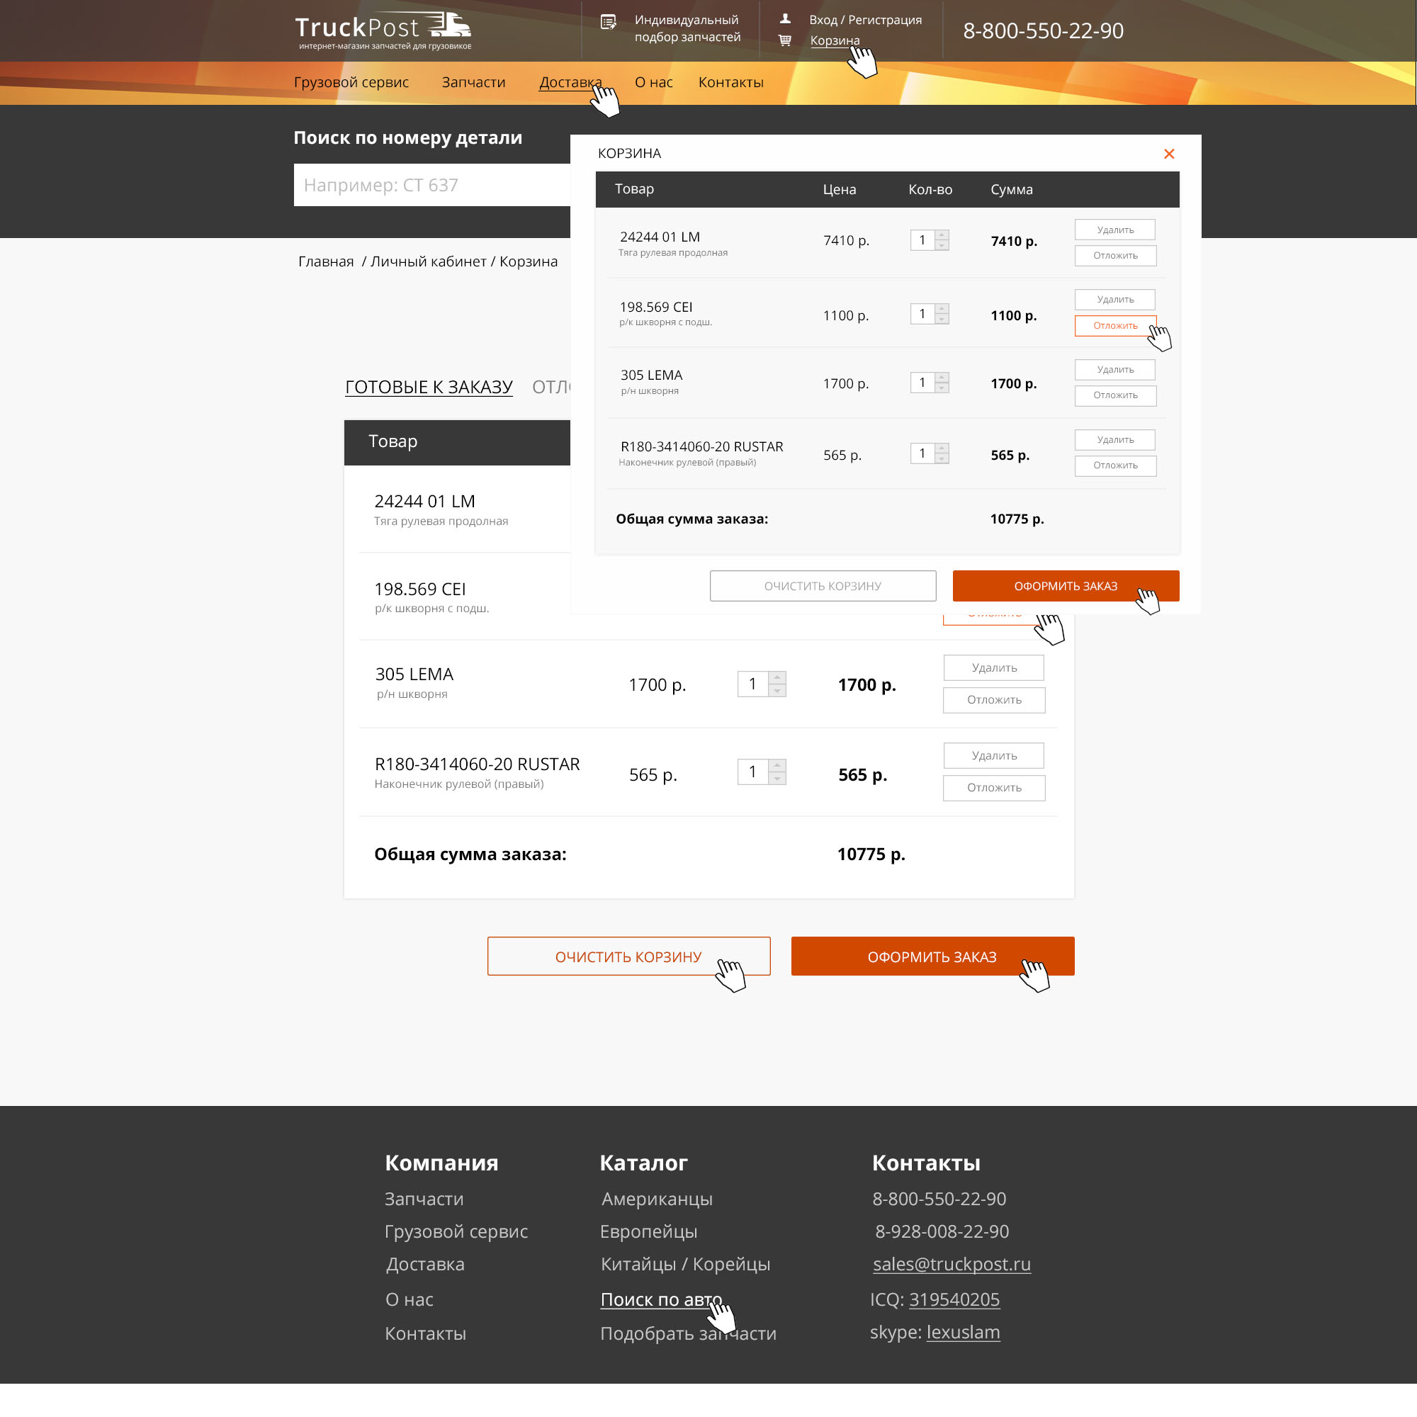1417x1417 pixels.
Task: Decrease quantity for R180-3414060-20 RUSTAR in main table
Action: click(x=777, y=778)
